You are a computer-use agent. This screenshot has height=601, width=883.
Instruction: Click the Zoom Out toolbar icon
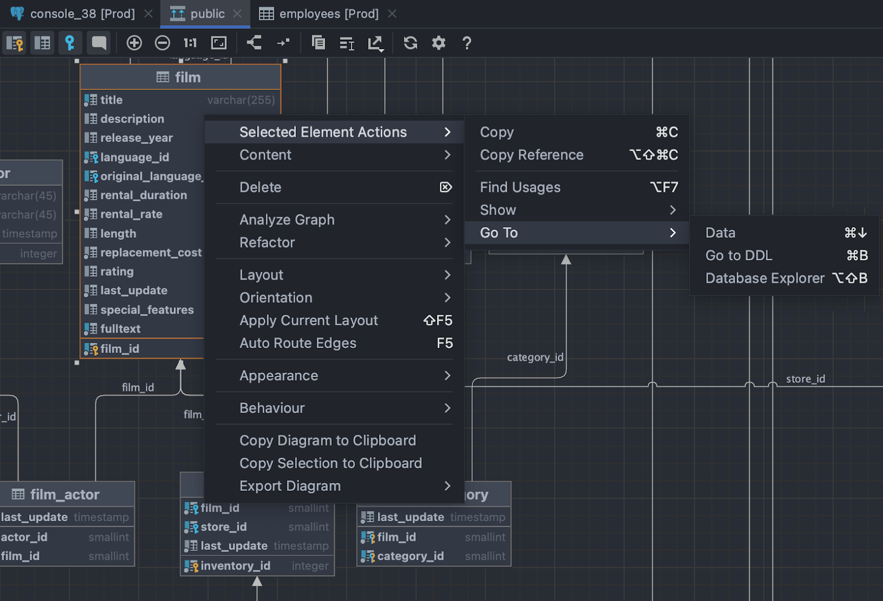[162, 43]
